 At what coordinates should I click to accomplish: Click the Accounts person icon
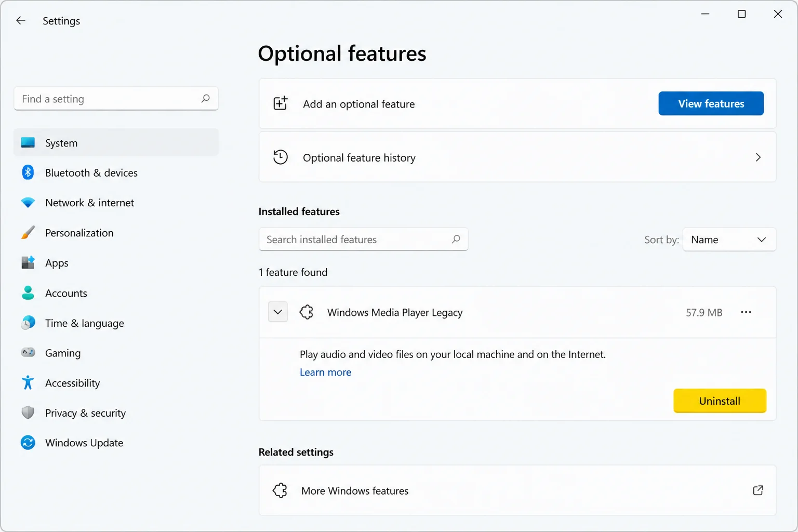(x=28, y=293)
